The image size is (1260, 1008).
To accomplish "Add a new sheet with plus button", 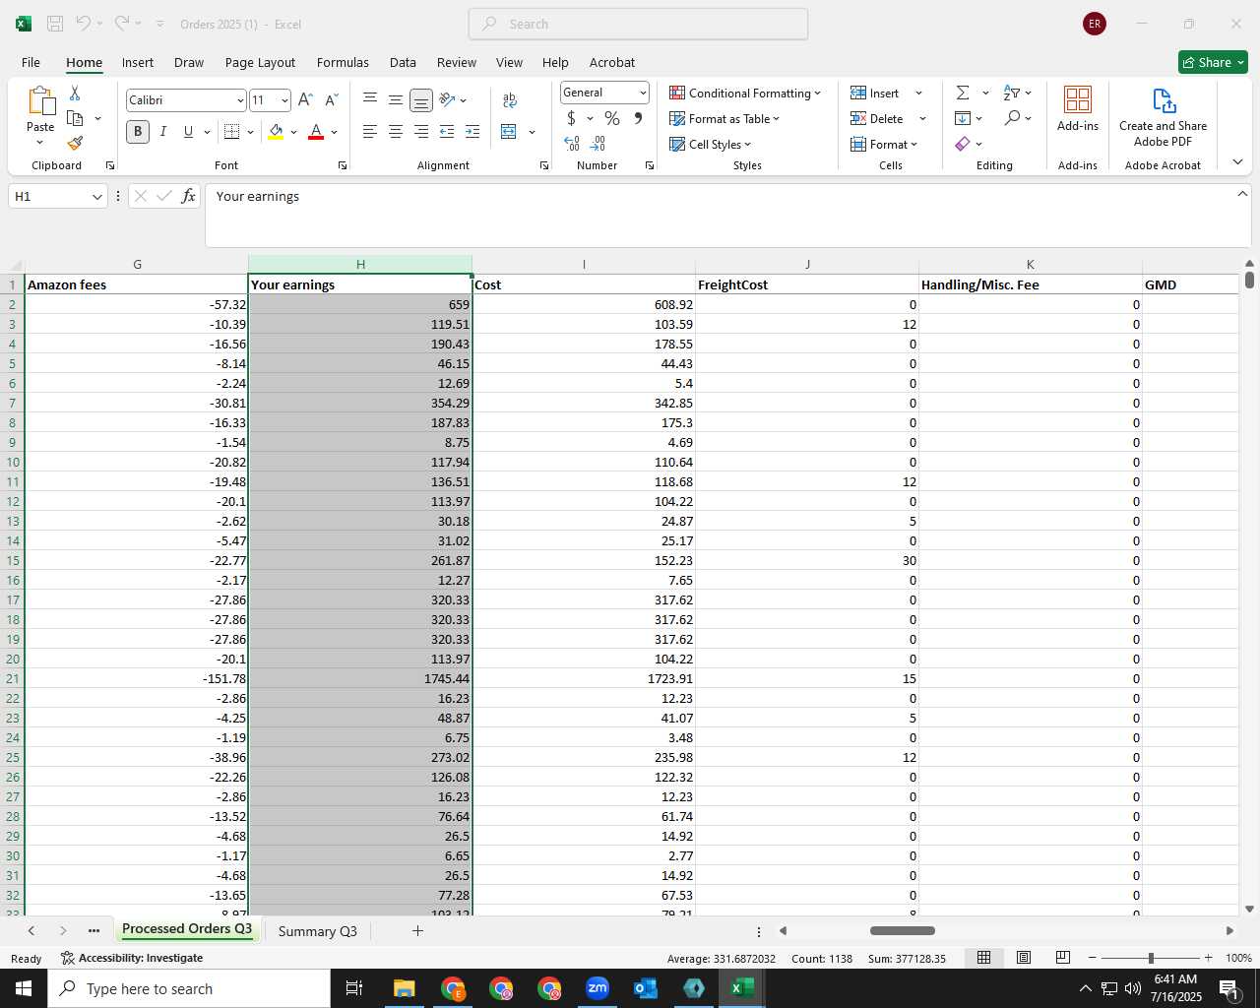I will point(417,930).
